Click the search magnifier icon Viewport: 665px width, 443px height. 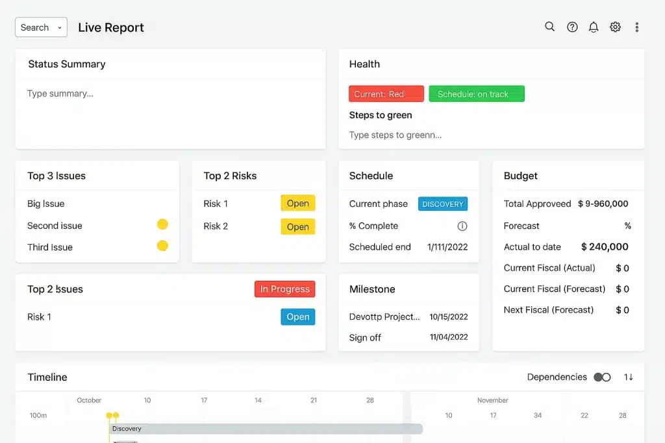(549, 27)
